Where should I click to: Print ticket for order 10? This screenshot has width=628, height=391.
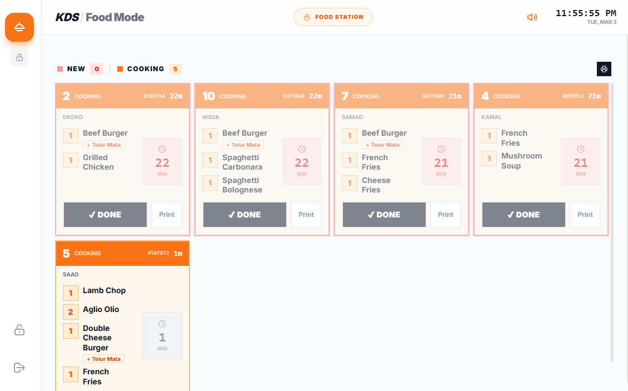point(306,215)
